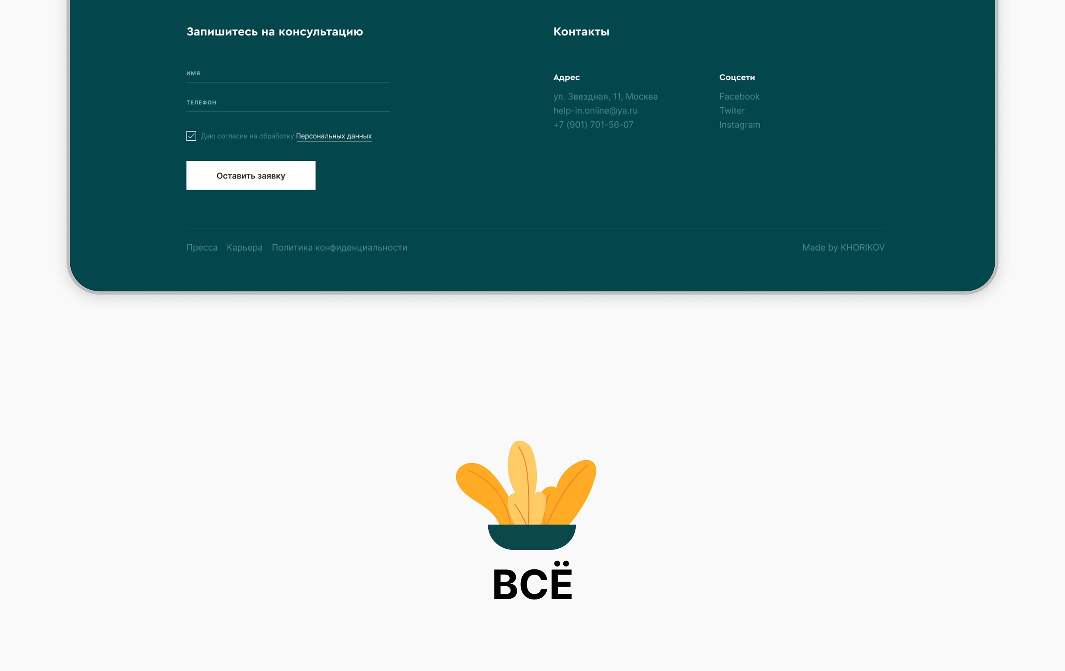The width and height of the screenshot is (1065, 671).
Task: Open the Twiter social link
Action: pos(731,111)
